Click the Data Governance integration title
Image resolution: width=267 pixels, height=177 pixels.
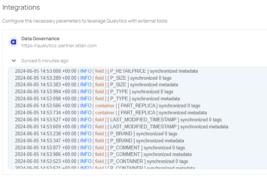40,38
